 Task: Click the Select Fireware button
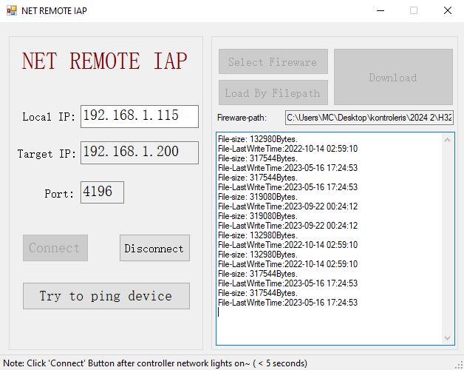point(273,62)
